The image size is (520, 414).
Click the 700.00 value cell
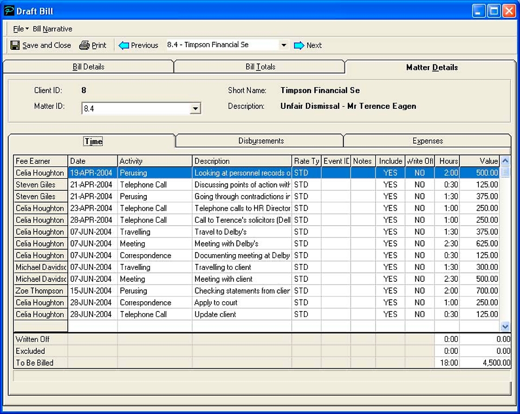click(x=479, y=290)
